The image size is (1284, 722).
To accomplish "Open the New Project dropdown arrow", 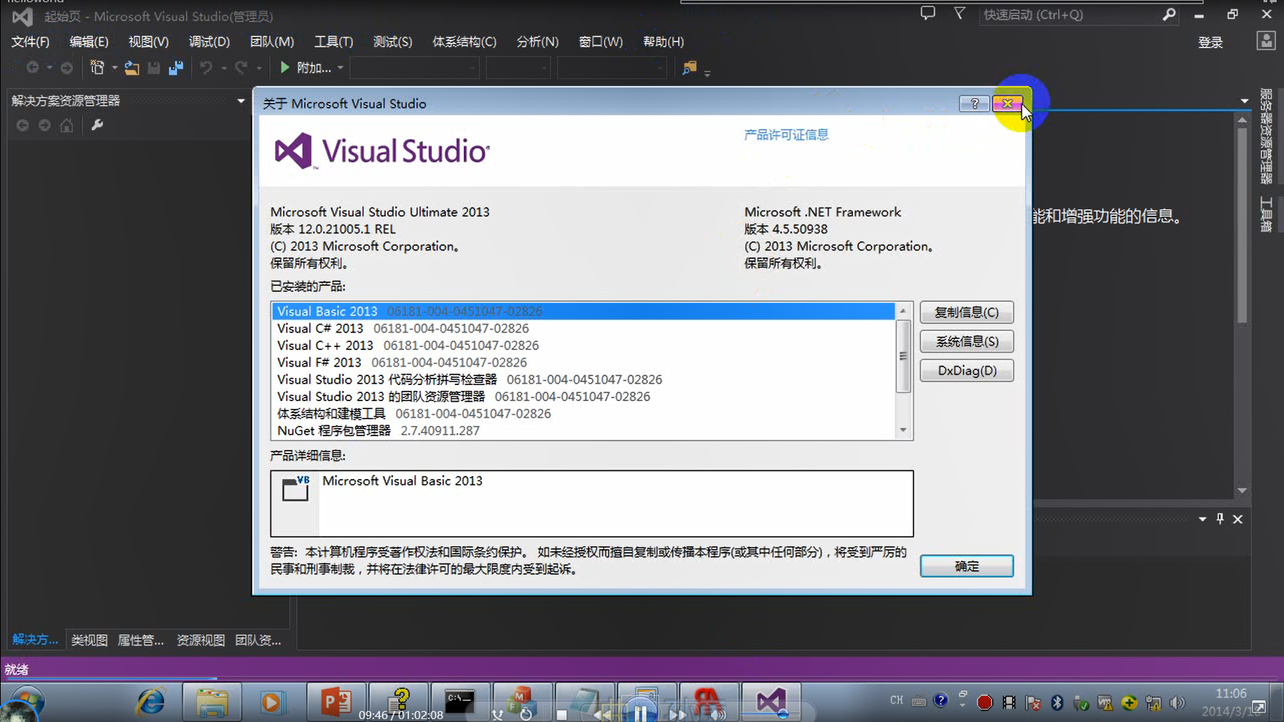I will point(114,68).
